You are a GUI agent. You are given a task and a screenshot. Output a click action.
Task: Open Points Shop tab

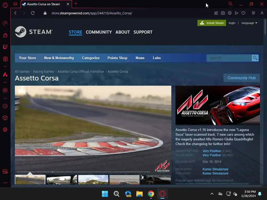pyautogui.click(x=117, y=58)
